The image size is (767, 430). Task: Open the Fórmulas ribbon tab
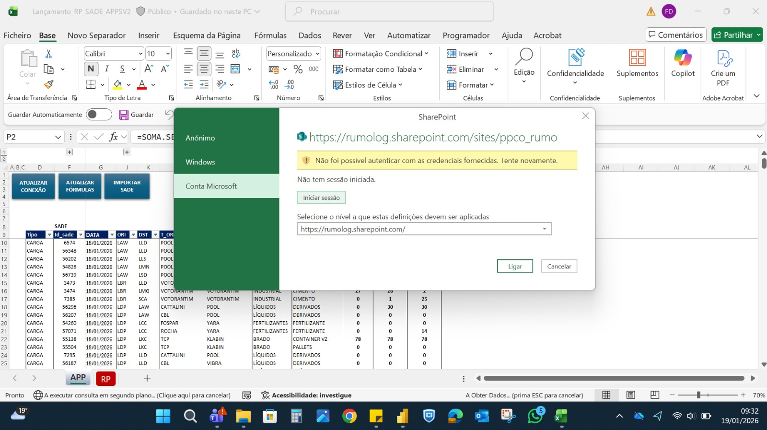[x=270, y=35]
